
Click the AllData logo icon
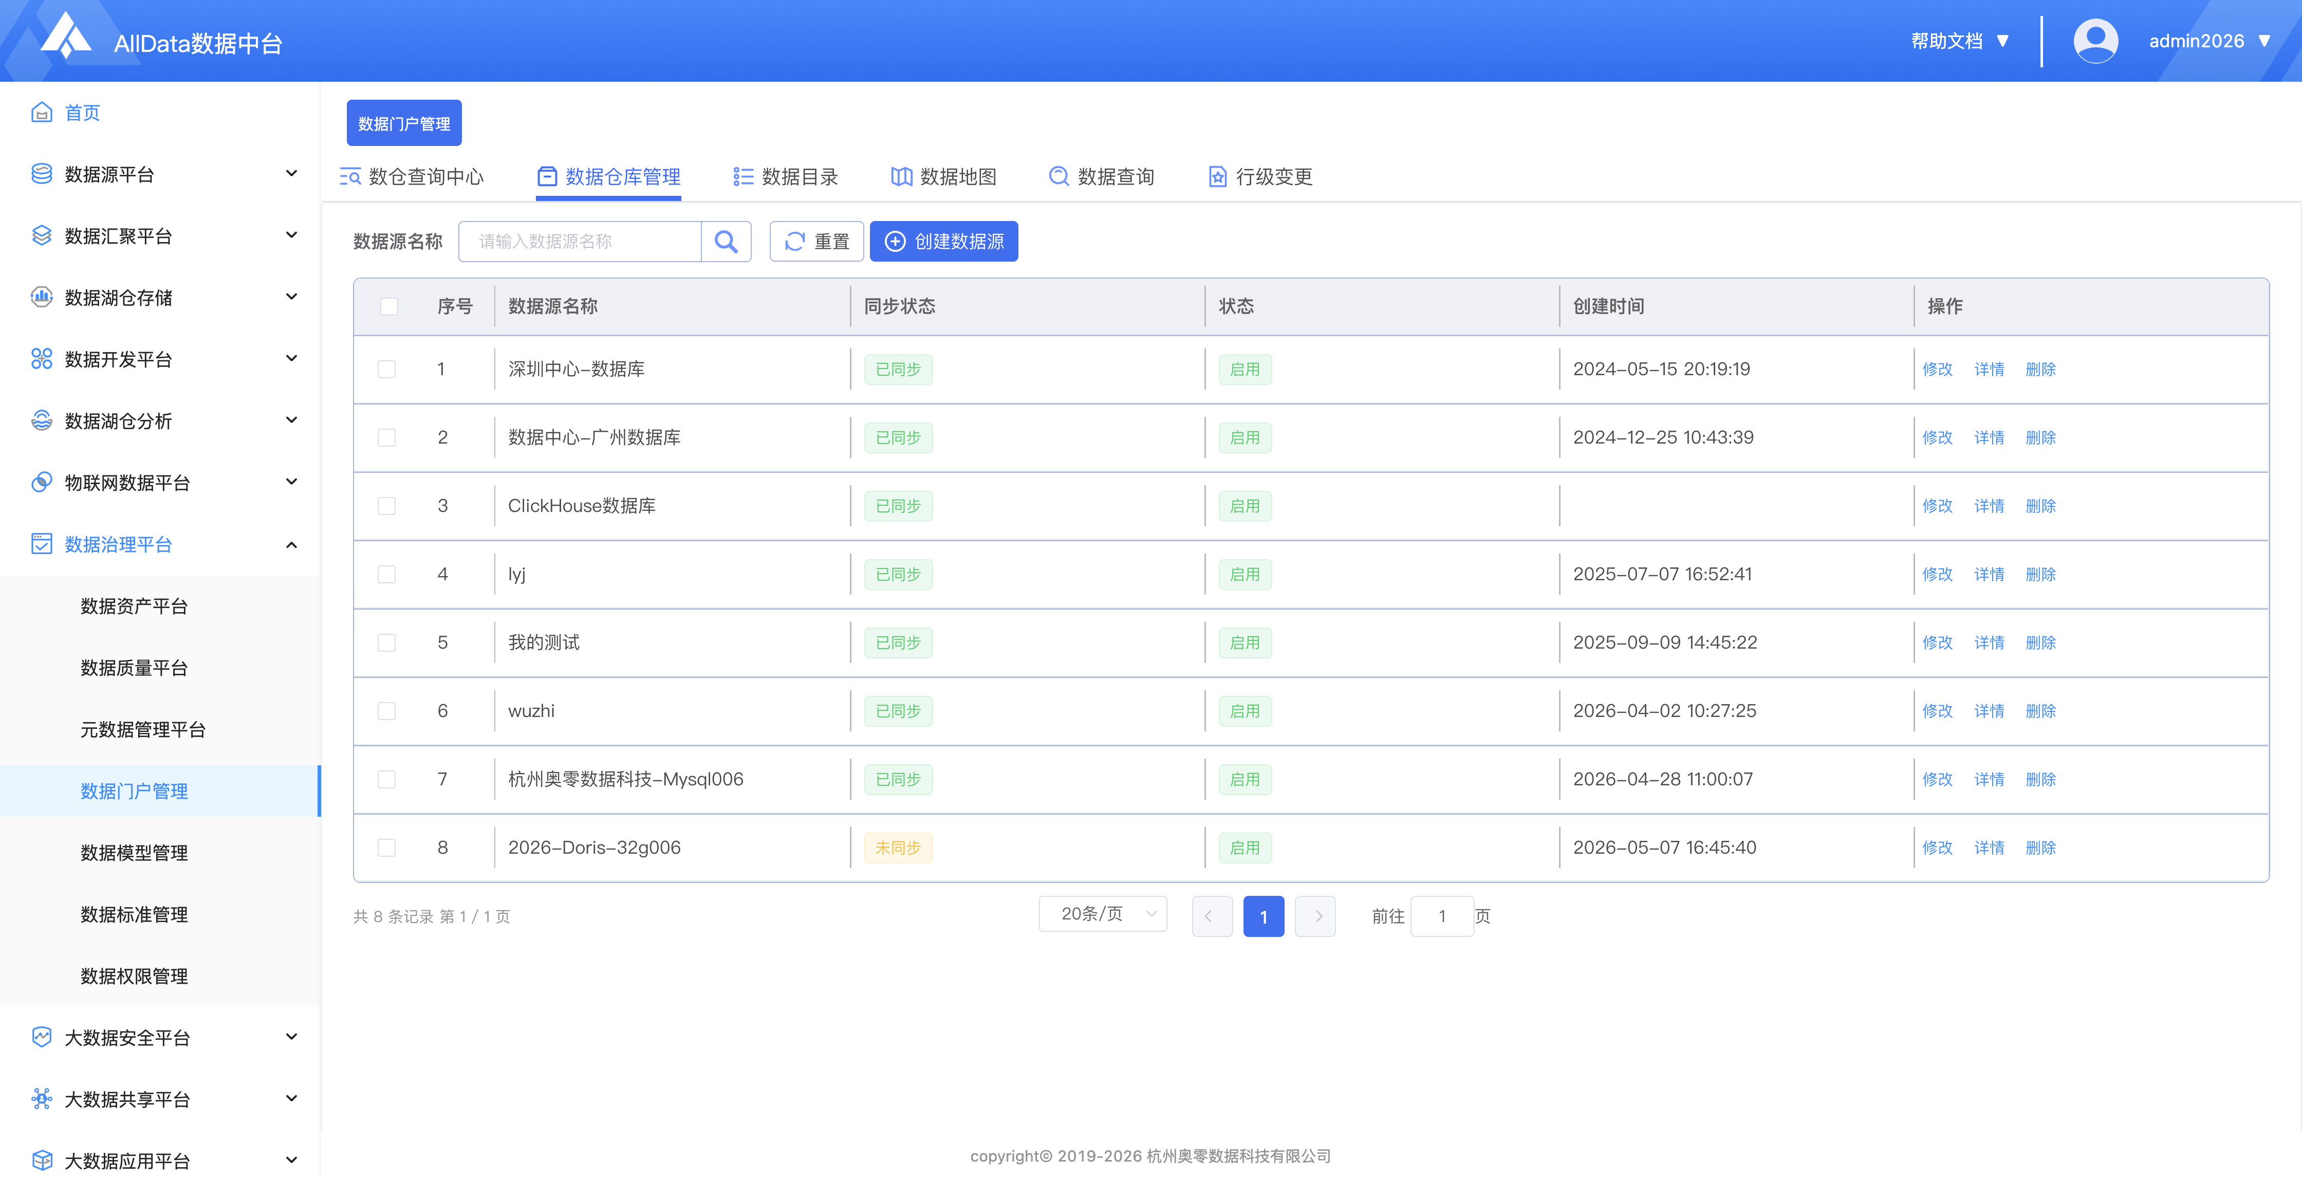(x=65, y=36)
